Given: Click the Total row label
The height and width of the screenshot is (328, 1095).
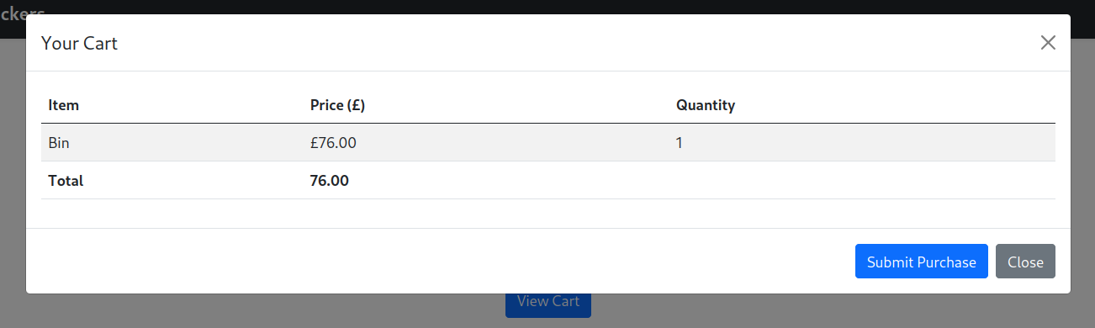Looking at the screenshot, I should point(66,180).
